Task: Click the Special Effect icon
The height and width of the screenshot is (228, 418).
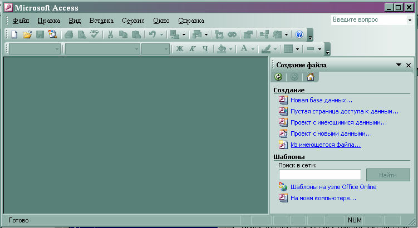Action: click(x=311, y=49)
